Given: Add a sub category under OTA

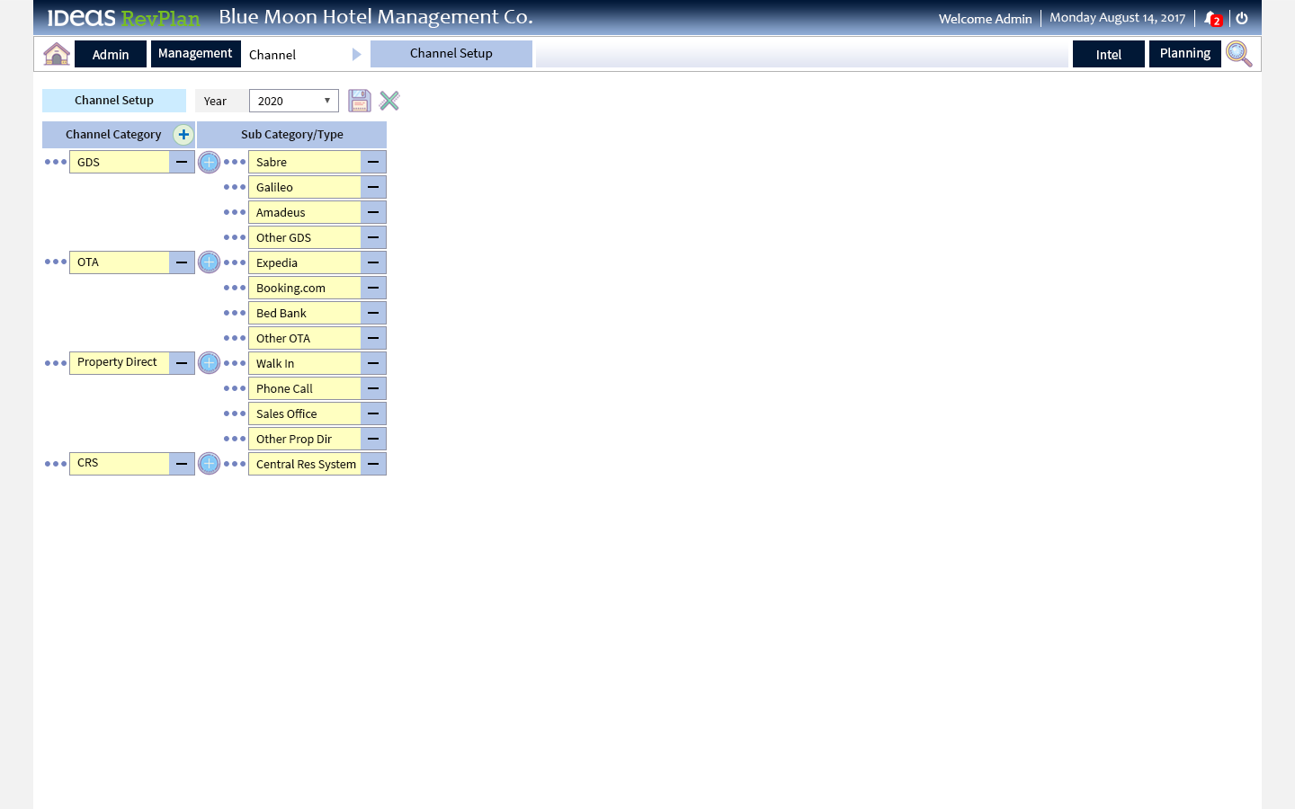Looking at the screenshot, I should [209, 262].
